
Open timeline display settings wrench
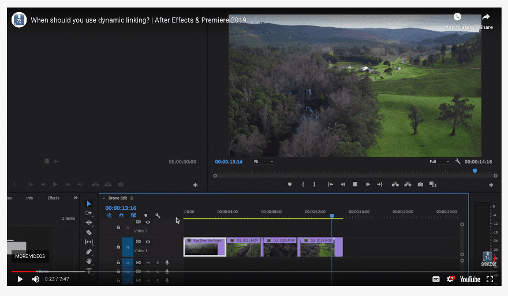click(158, 216)
